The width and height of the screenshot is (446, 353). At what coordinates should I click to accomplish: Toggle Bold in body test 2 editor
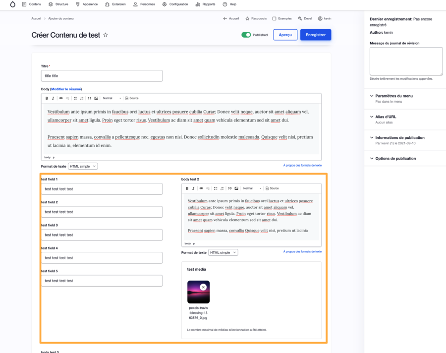[187, 188]
